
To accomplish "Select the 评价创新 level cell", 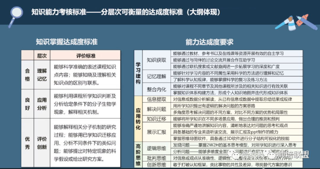I will [x=42, y=143].
